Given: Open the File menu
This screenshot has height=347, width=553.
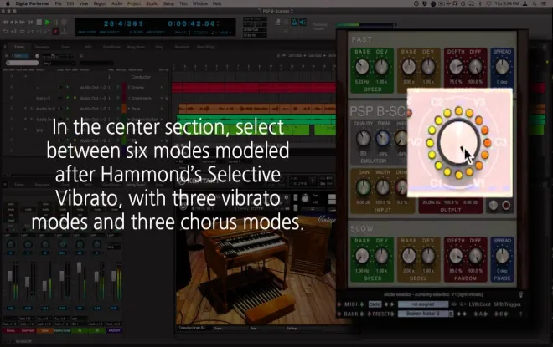Looking at the screenshot, I should pyautogui.click(x=58, y=3).
